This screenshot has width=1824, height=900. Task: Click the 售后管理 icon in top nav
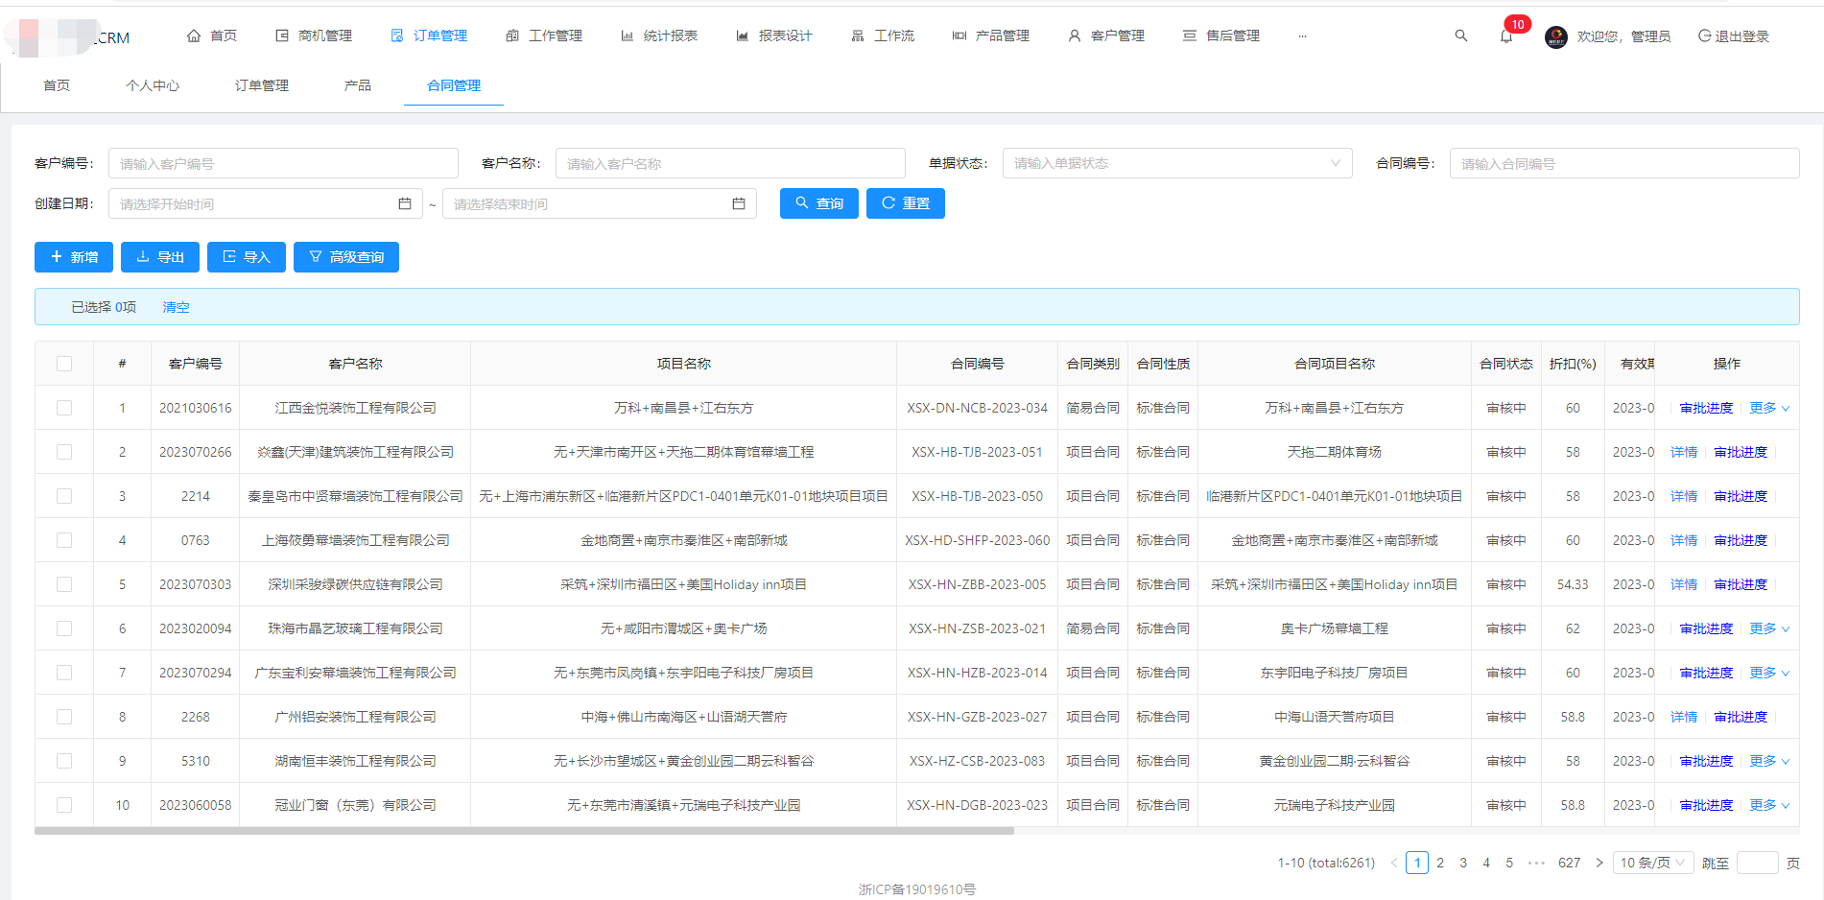tap(1190, 36)
